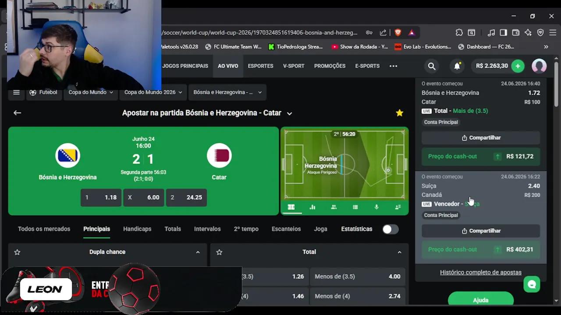561x315 pixels.
Task: Open the Brave Leo AI sparkle icon
Action: pyautogui.click(x=528, y=32)
